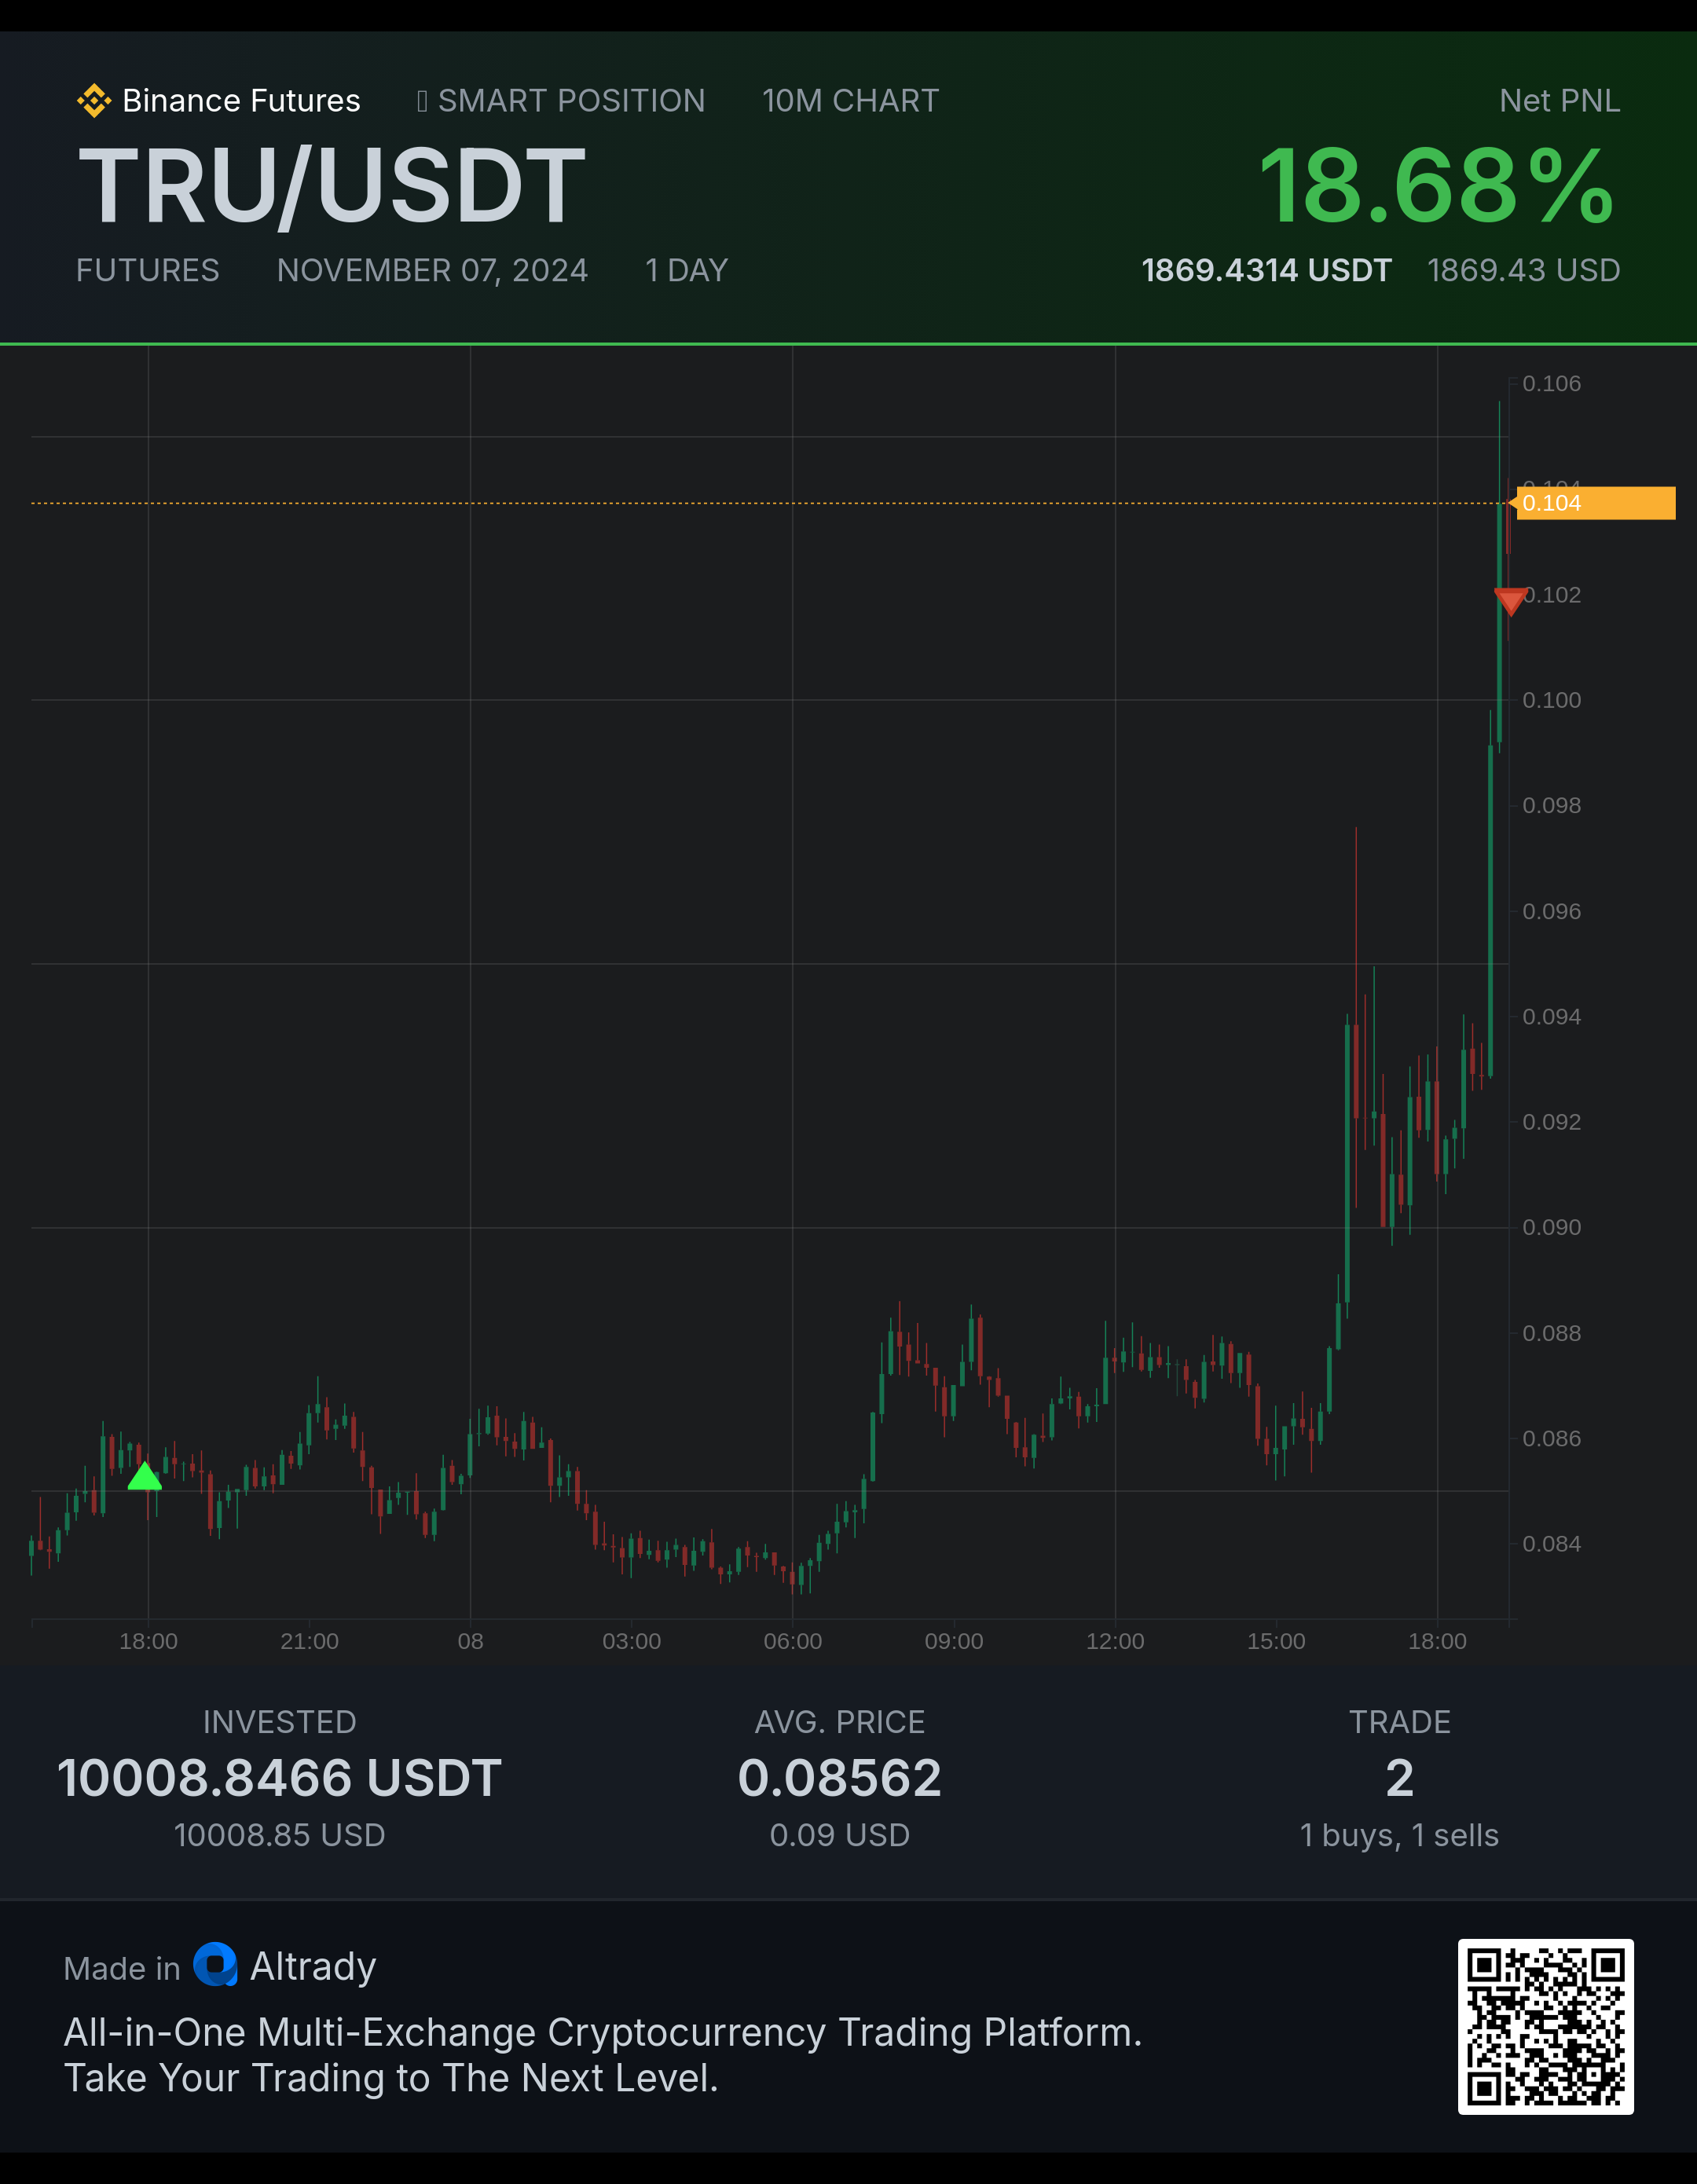Click the 03:00 time axis label
This screenshot has width=1697, height=2184.
coord(631,1641)
